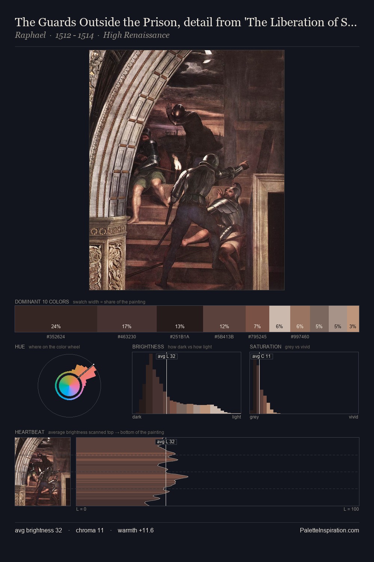The height and width of the screenshot is (562, 374).
Task: Click the painting title heading
Action: [x=186, y=22]
